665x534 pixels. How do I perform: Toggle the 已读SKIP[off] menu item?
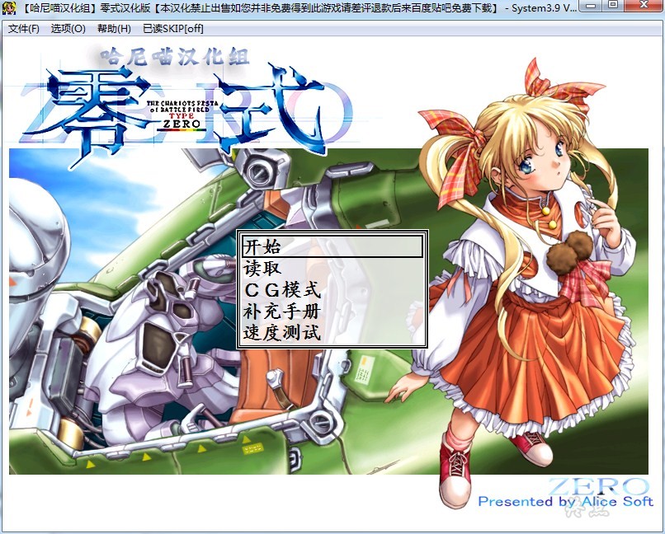(173, 29)
